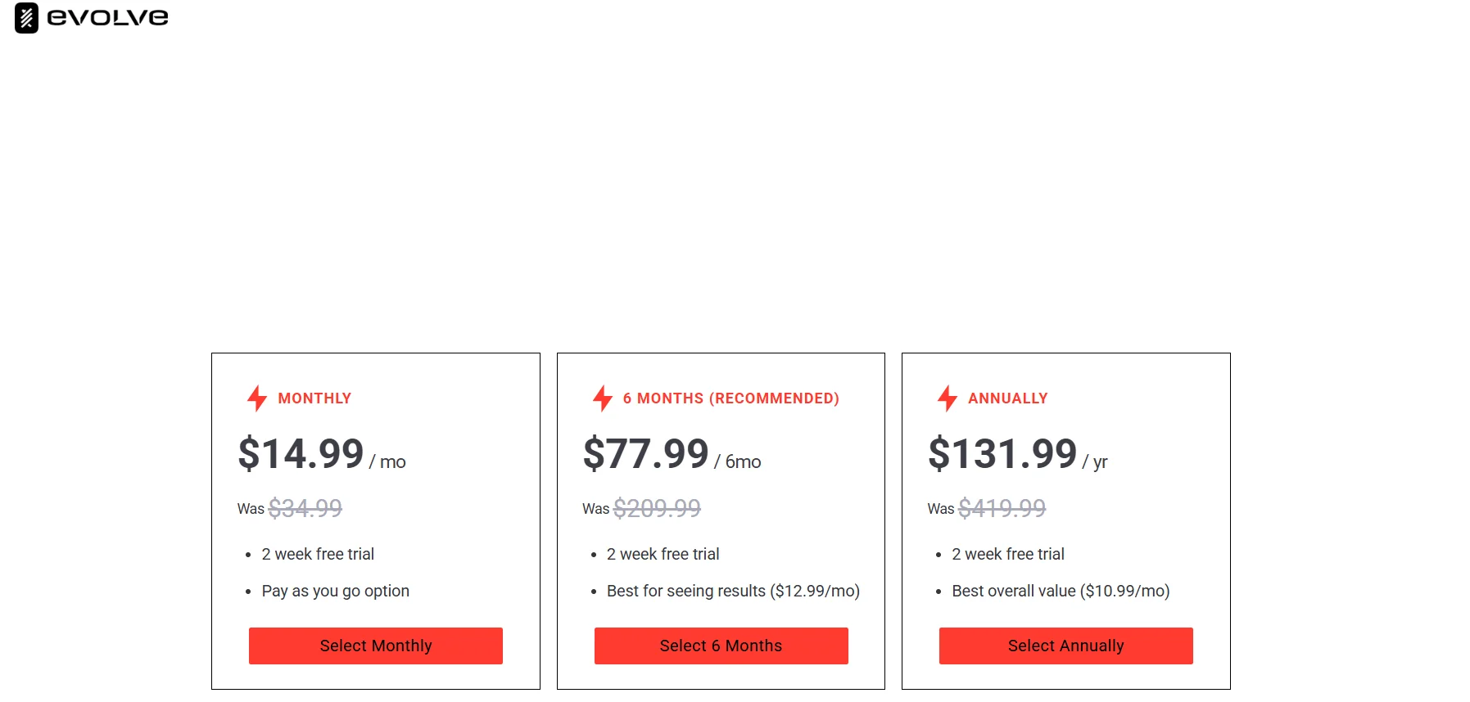
Task: Click the 6 MONTHS (RECOMMENDED) heading
Action: (x=730, y=398)
